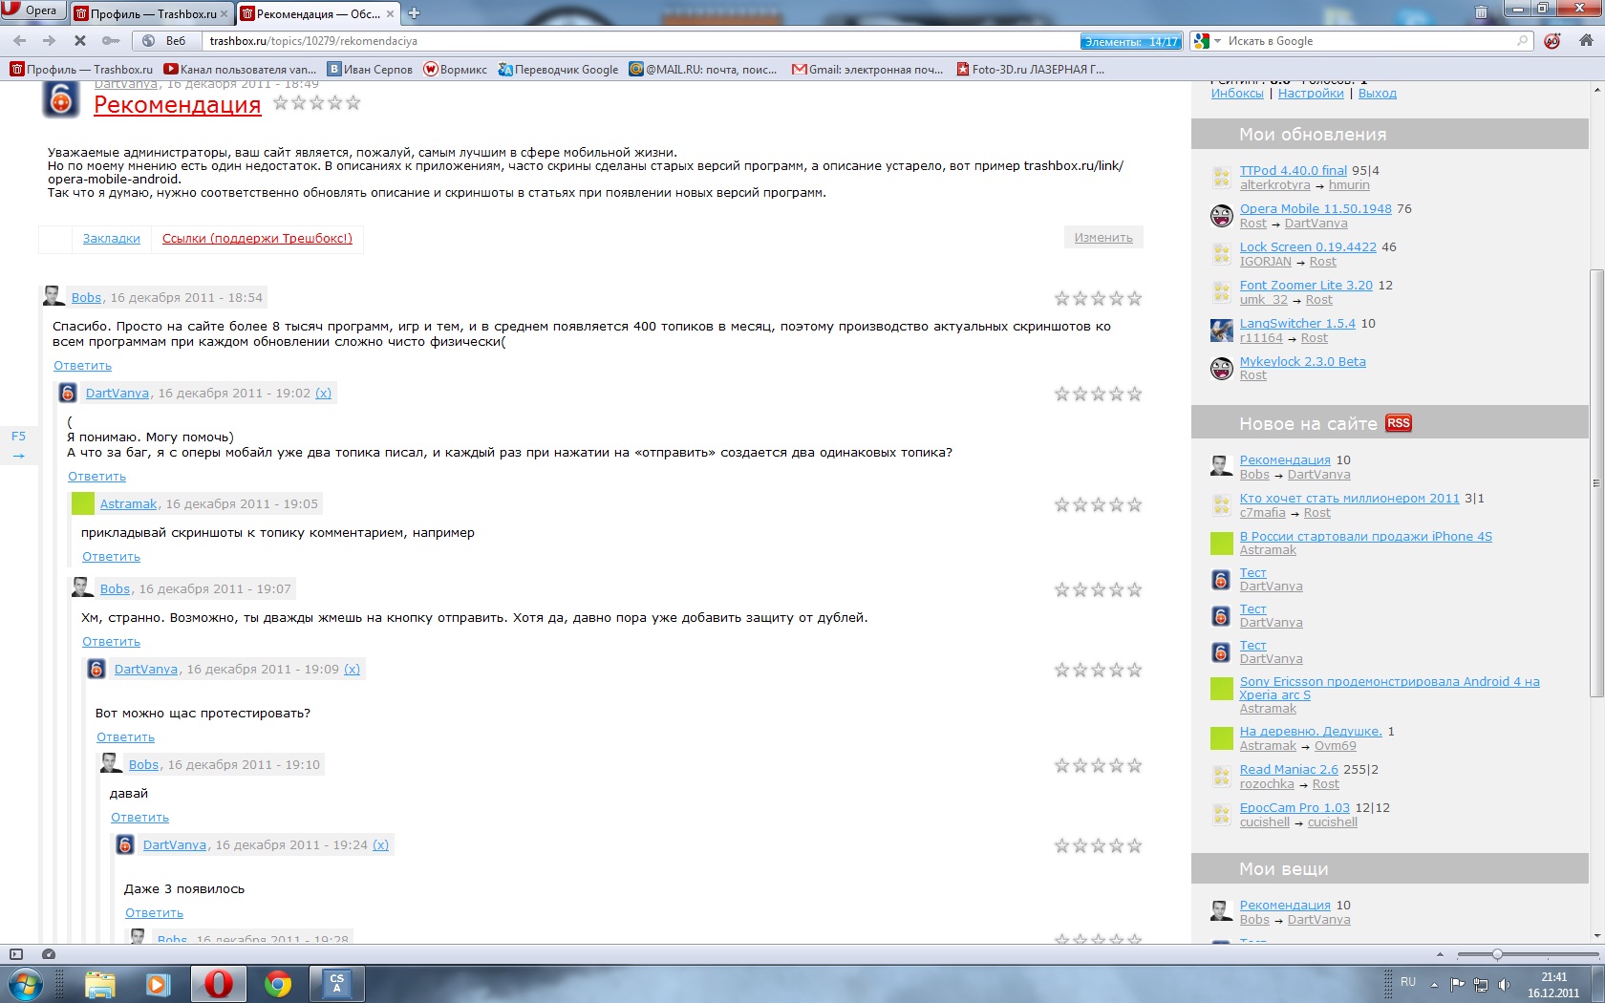Open Кто хочет стать миллионером 2011
1605x1003 pixels.
tap(1349, 499)
